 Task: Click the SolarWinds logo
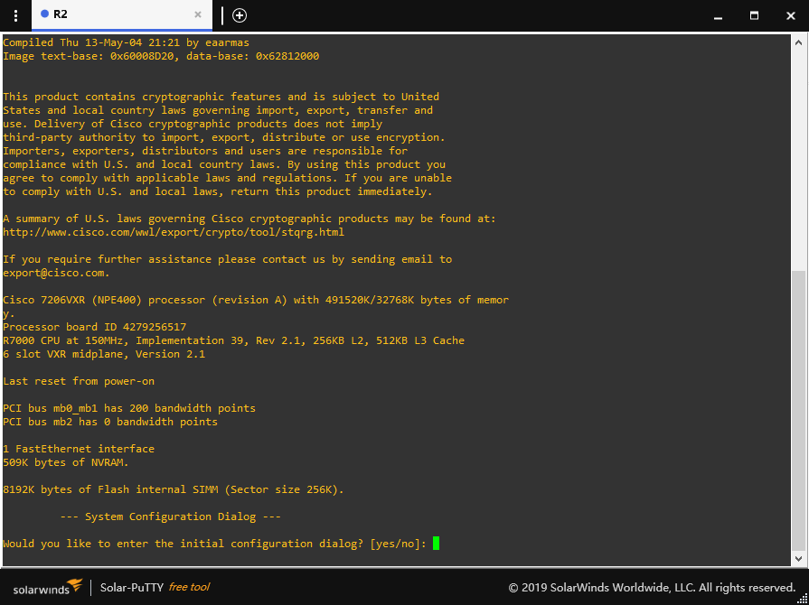(48, 587)
